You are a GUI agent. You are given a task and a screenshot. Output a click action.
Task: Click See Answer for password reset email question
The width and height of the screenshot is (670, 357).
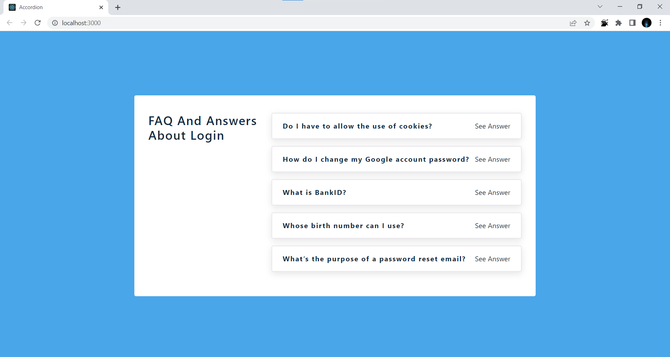click(x=492, y=259)
